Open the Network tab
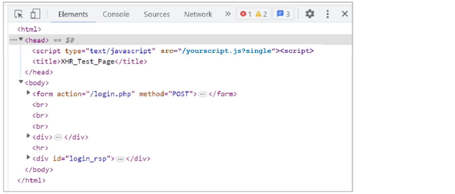455x194 pixels. coord(198,14)
